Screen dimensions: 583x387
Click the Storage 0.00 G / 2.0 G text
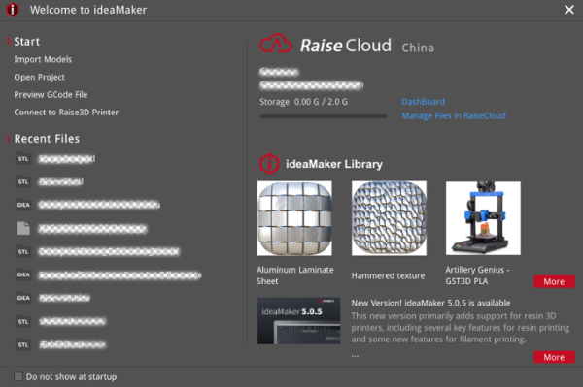(x=303, y=102)
